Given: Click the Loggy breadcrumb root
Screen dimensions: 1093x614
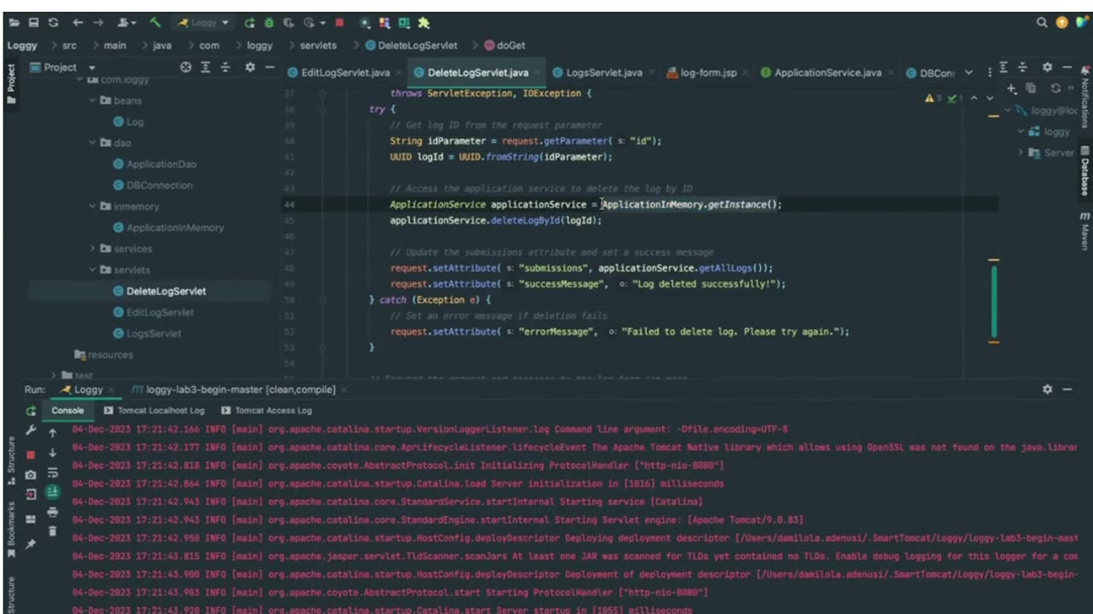Looking at the screenshot, I should pyautogui.click(x=22, y=45).
